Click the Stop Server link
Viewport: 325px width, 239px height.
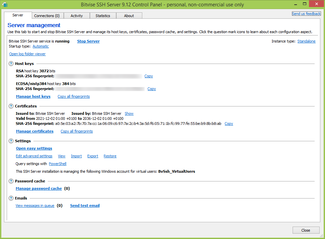(88, 41)
